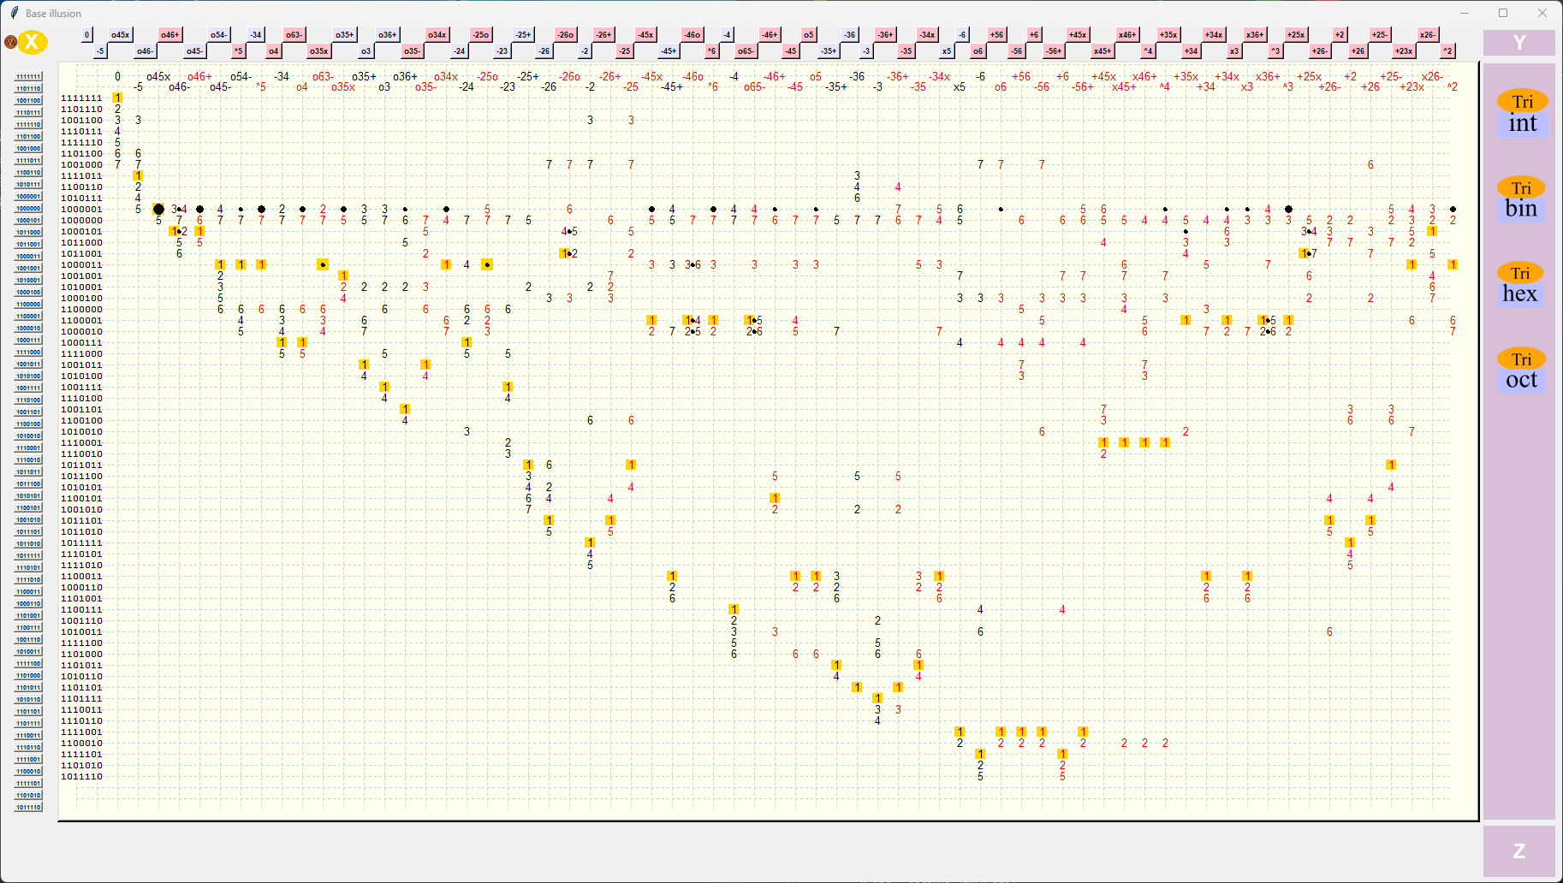1563x883 pixels.
Task: Click the pink 'x36+' top row button
Action: click(1255, 34)
